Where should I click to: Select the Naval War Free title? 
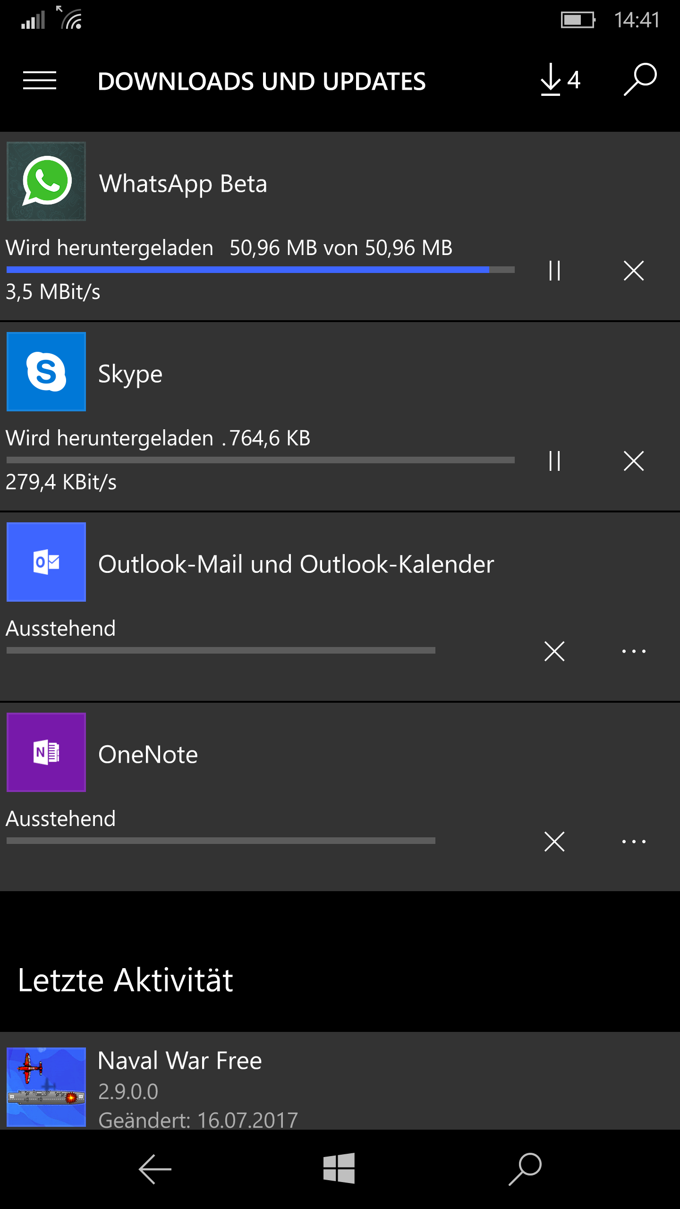point(180,1060)
